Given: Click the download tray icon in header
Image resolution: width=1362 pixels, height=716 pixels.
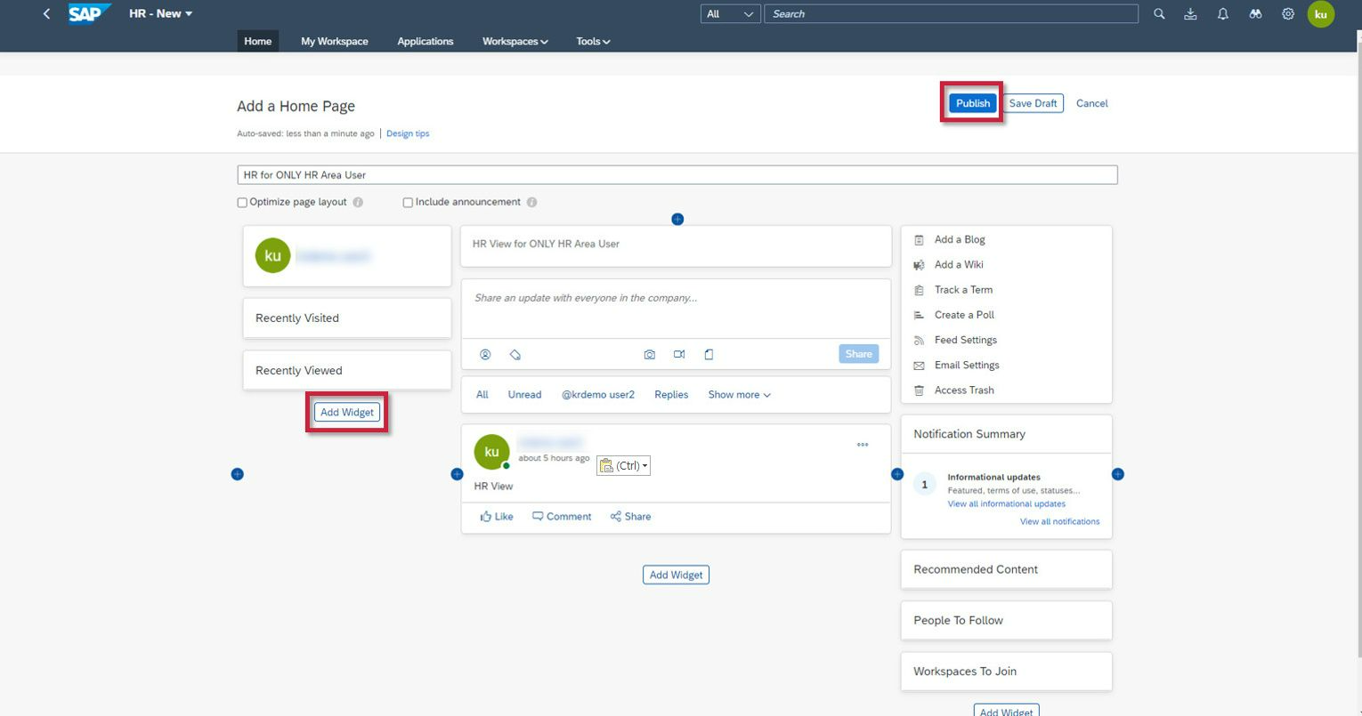Looking at the screenshot, I should pyautogui.click(x=1191, y=14).
